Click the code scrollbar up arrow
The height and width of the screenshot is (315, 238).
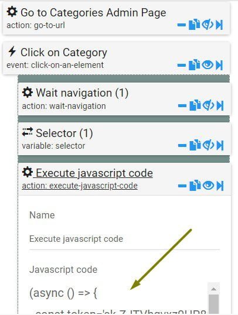[213, 289]
